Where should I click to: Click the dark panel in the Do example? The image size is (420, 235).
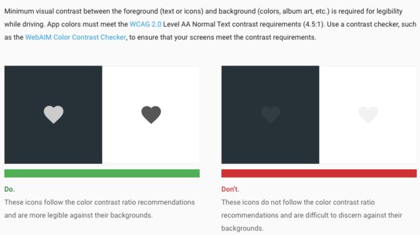pos(53,114)
